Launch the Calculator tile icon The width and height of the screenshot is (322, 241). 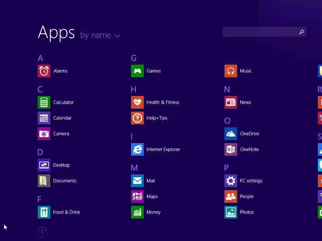[x=44, y=102]
